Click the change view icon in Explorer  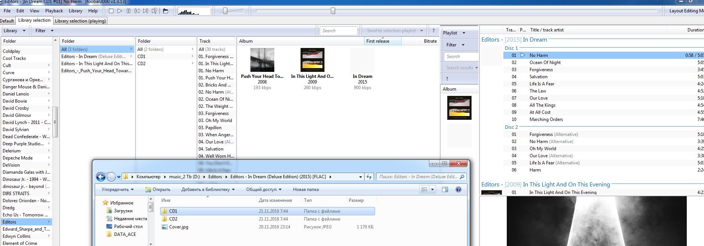(424, 189)
